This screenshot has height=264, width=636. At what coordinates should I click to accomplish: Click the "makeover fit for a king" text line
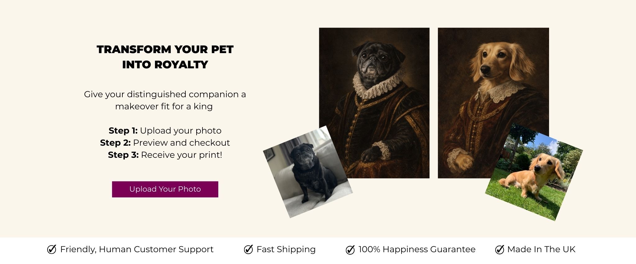coord(164,106)
